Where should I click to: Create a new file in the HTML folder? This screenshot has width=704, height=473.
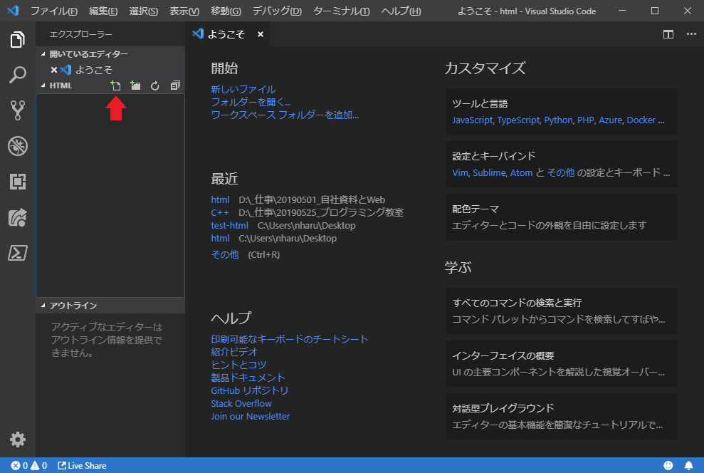click(115, 85)
